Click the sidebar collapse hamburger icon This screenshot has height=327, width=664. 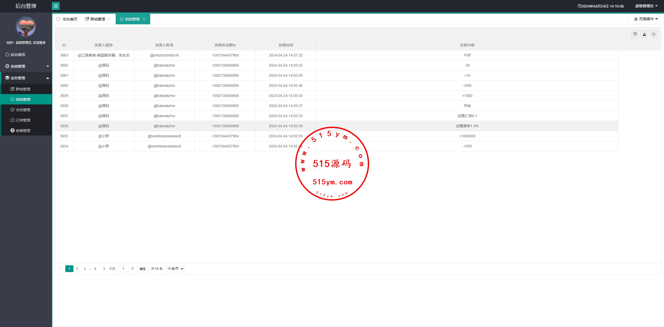[x=56, y=6]
